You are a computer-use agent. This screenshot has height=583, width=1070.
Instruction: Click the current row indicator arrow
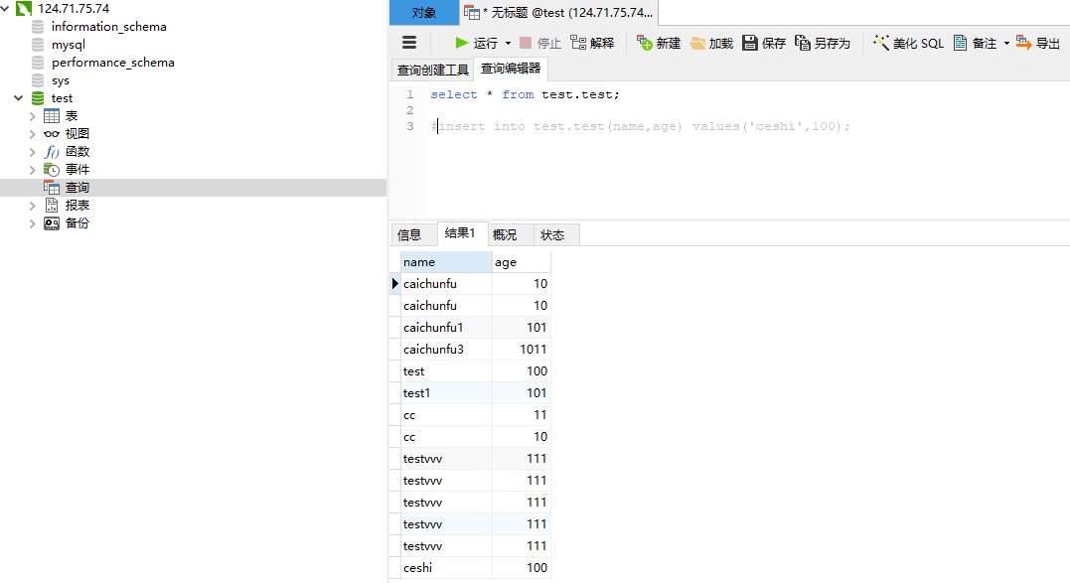click(x=395, y=284)
